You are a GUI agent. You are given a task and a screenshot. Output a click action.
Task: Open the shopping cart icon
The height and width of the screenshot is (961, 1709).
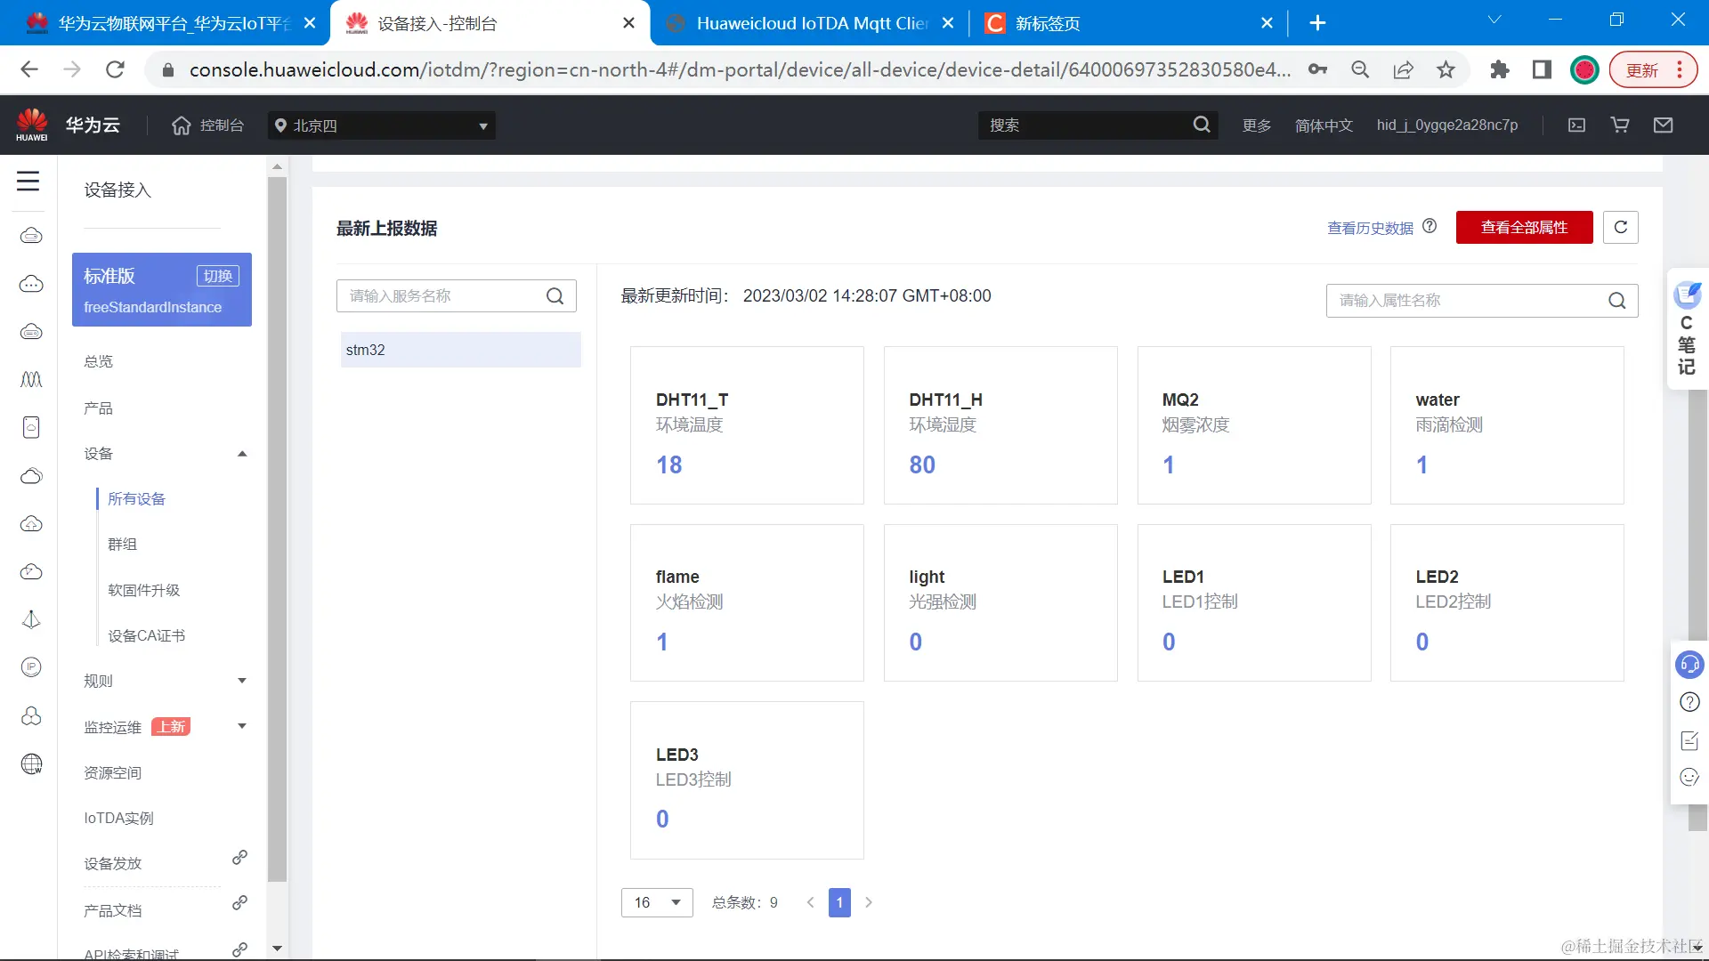1620,125
